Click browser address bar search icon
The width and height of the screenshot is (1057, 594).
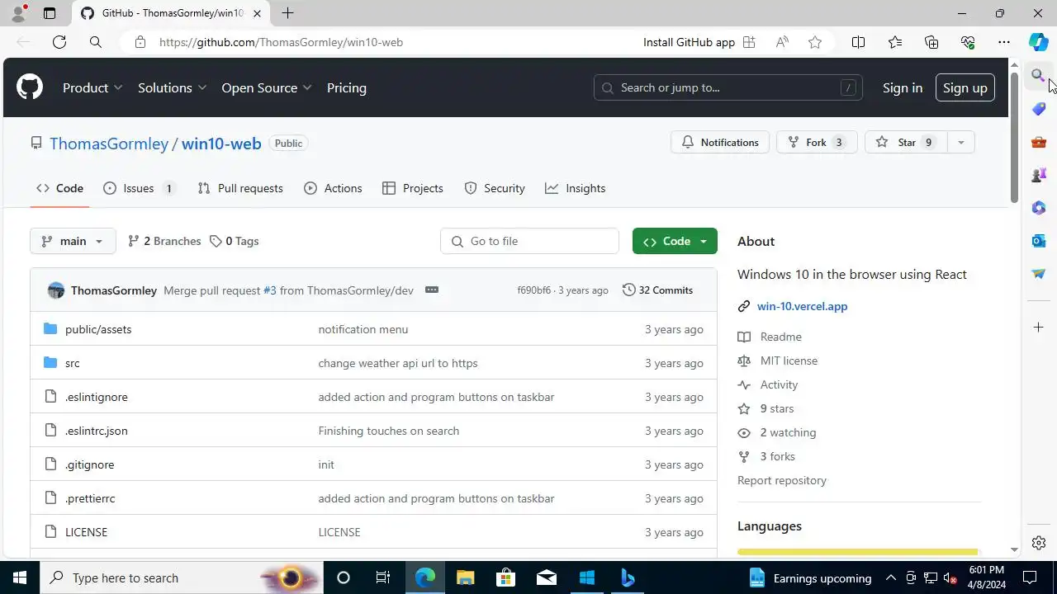(96, 42)
